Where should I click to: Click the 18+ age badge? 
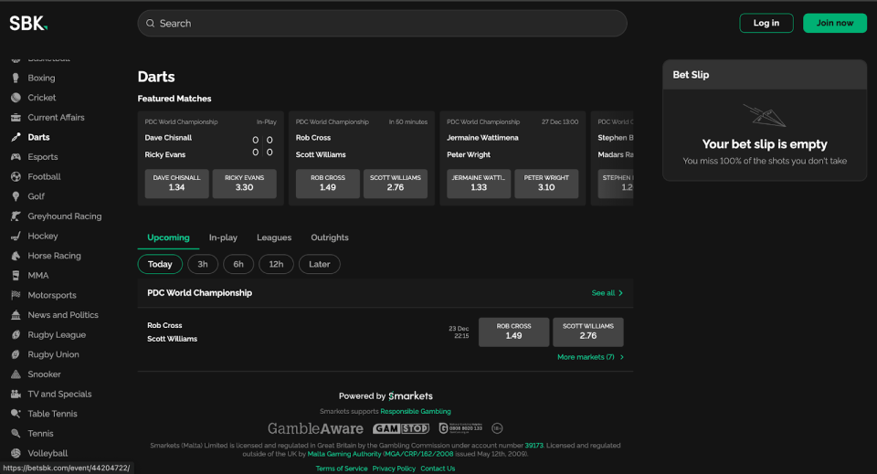coord(497,428)
